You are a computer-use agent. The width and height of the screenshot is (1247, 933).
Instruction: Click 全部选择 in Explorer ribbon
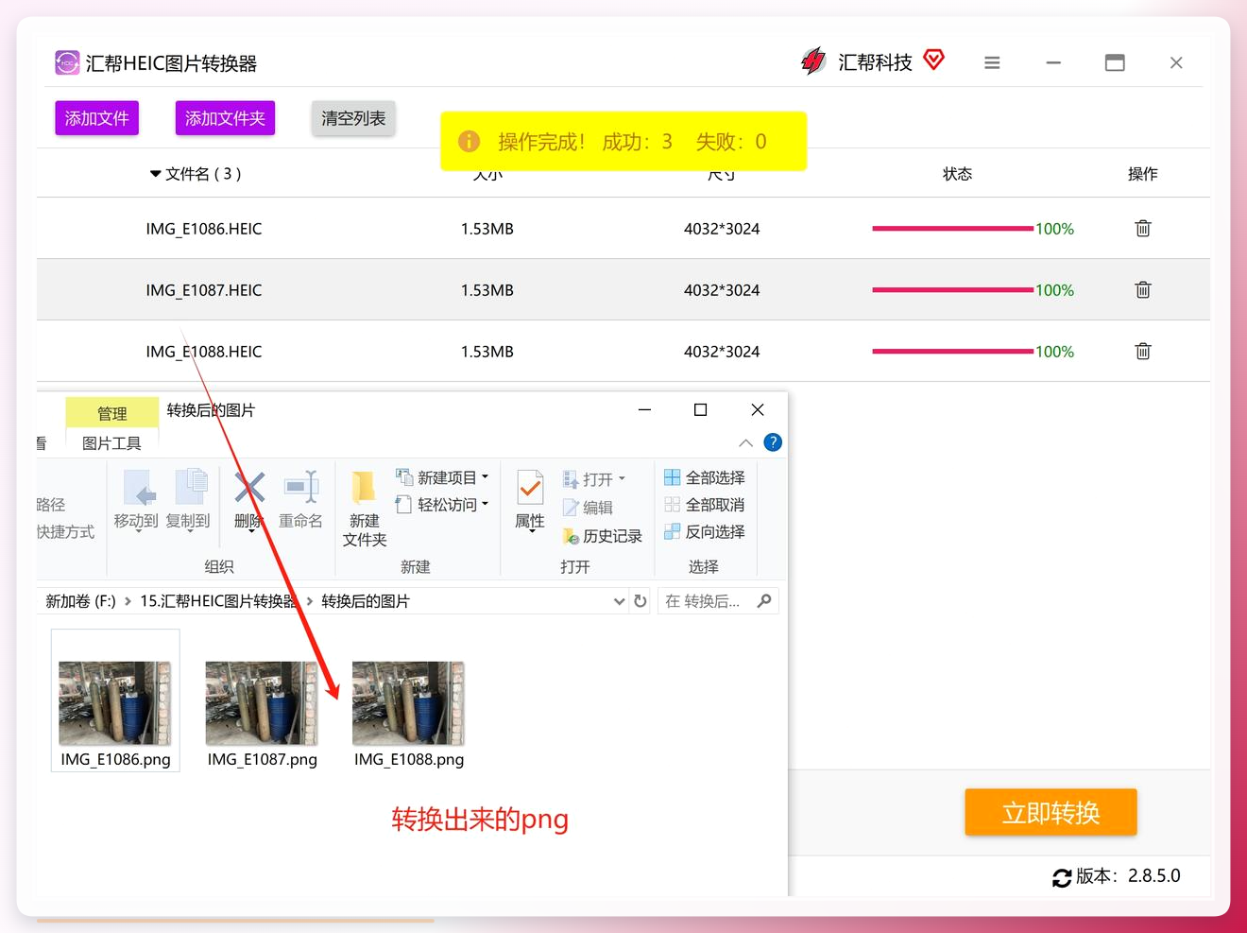[x=705, y=477]
